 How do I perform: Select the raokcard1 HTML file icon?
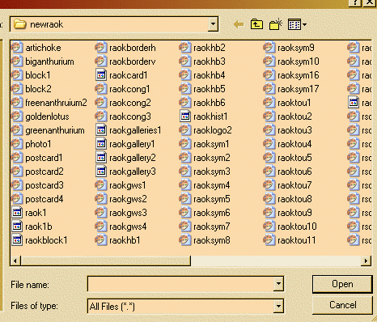click(x=101, y=75)
